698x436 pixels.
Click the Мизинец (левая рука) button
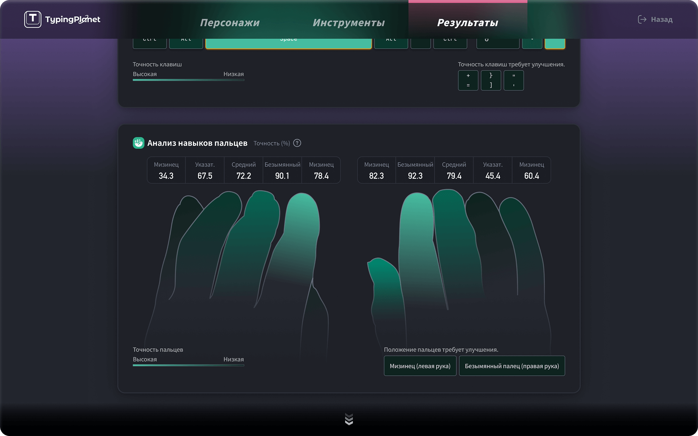(420, 366)
